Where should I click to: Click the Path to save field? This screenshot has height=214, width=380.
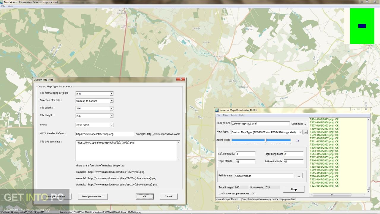pyautogui.click(x=264, y=176)
